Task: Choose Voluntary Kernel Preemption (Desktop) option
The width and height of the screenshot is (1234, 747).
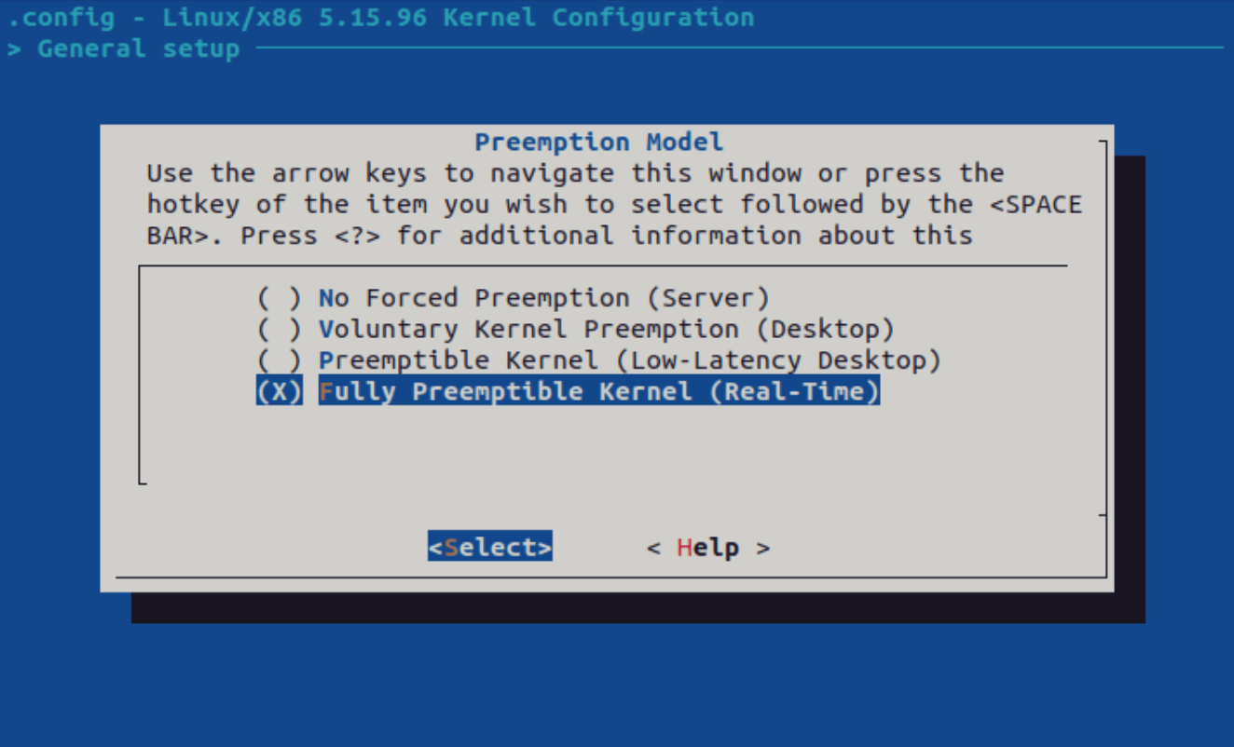Action: pyautogui.click(x=605, y=328)
